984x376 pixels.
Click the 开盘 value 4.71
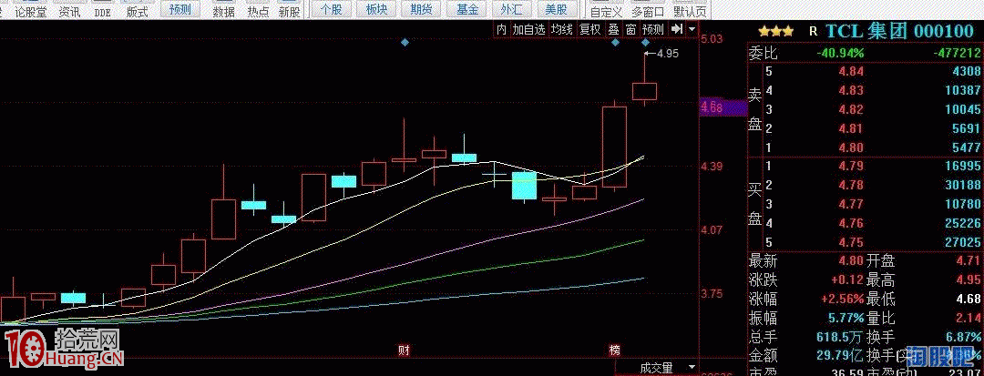pos(967,260)
